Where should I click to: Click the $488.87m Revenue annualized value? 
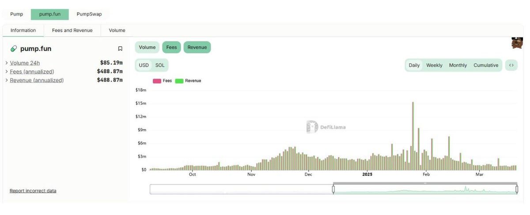110,80
